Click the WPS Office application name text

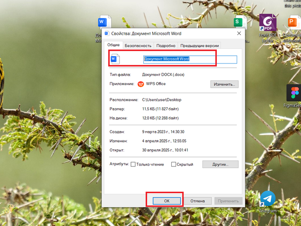156,84
